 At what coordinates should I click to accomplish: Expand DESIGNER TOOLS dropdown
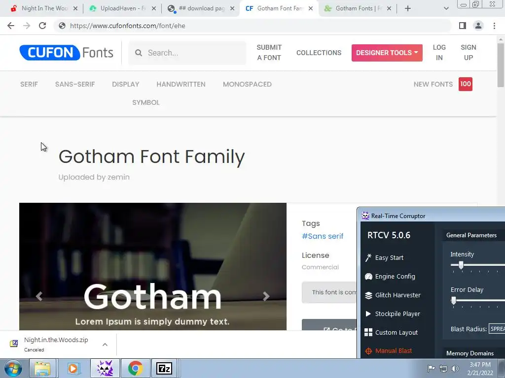(x=387, y=53)
